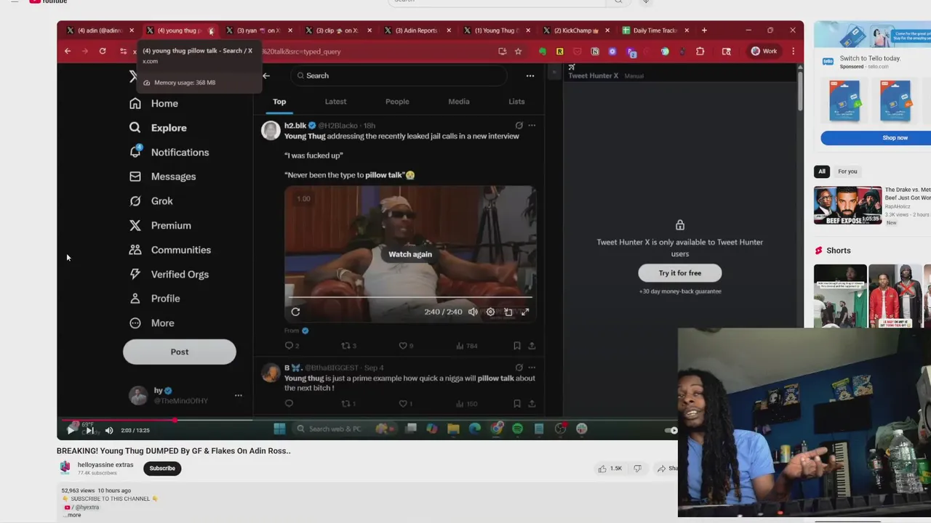Open Windows Start button in video taskbar

(279, 429)
